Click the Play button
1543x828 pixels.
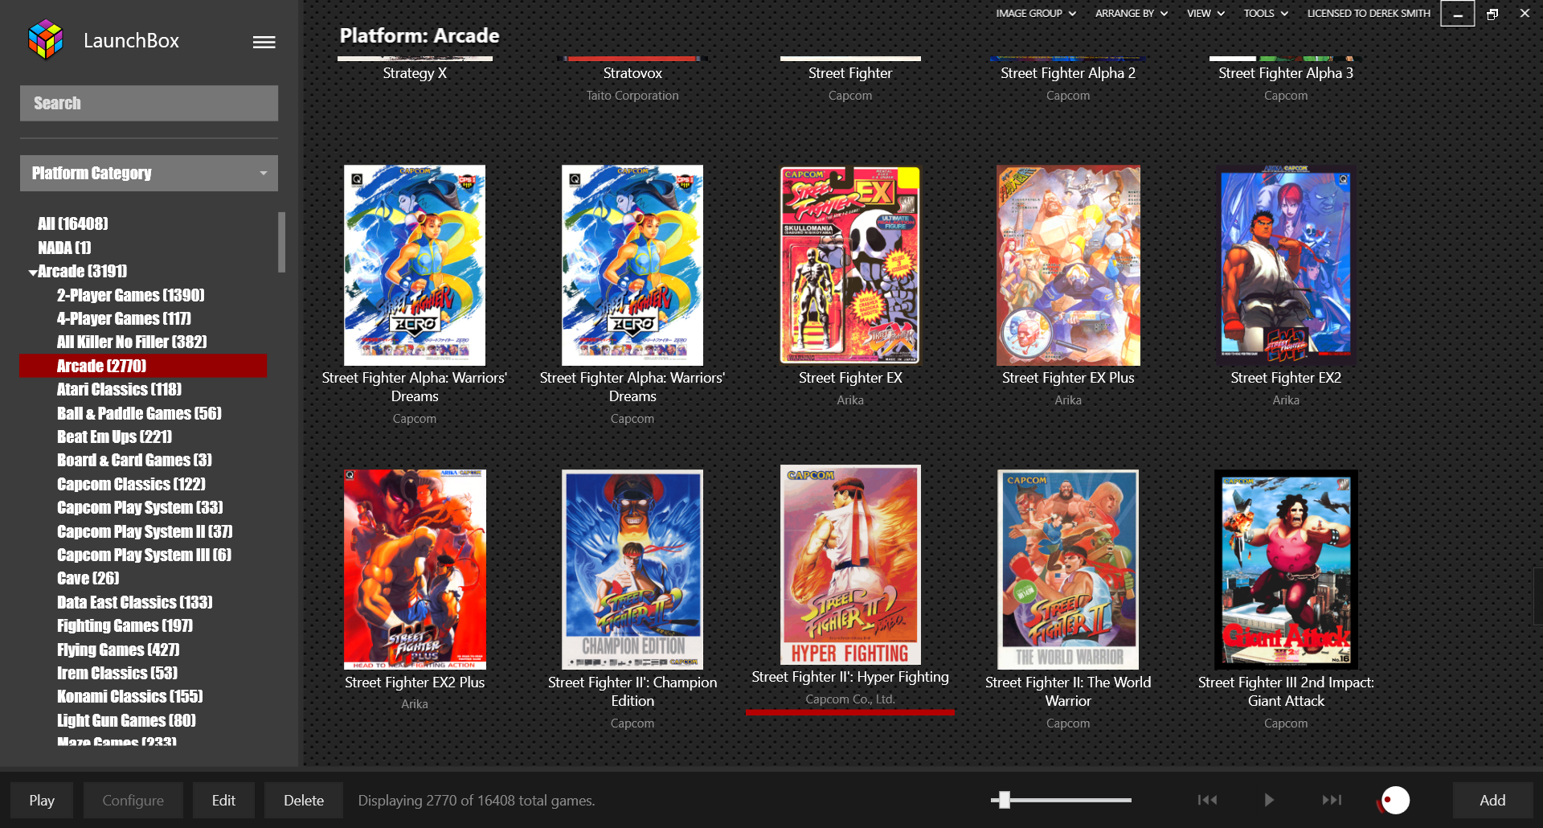click(42, 801)
